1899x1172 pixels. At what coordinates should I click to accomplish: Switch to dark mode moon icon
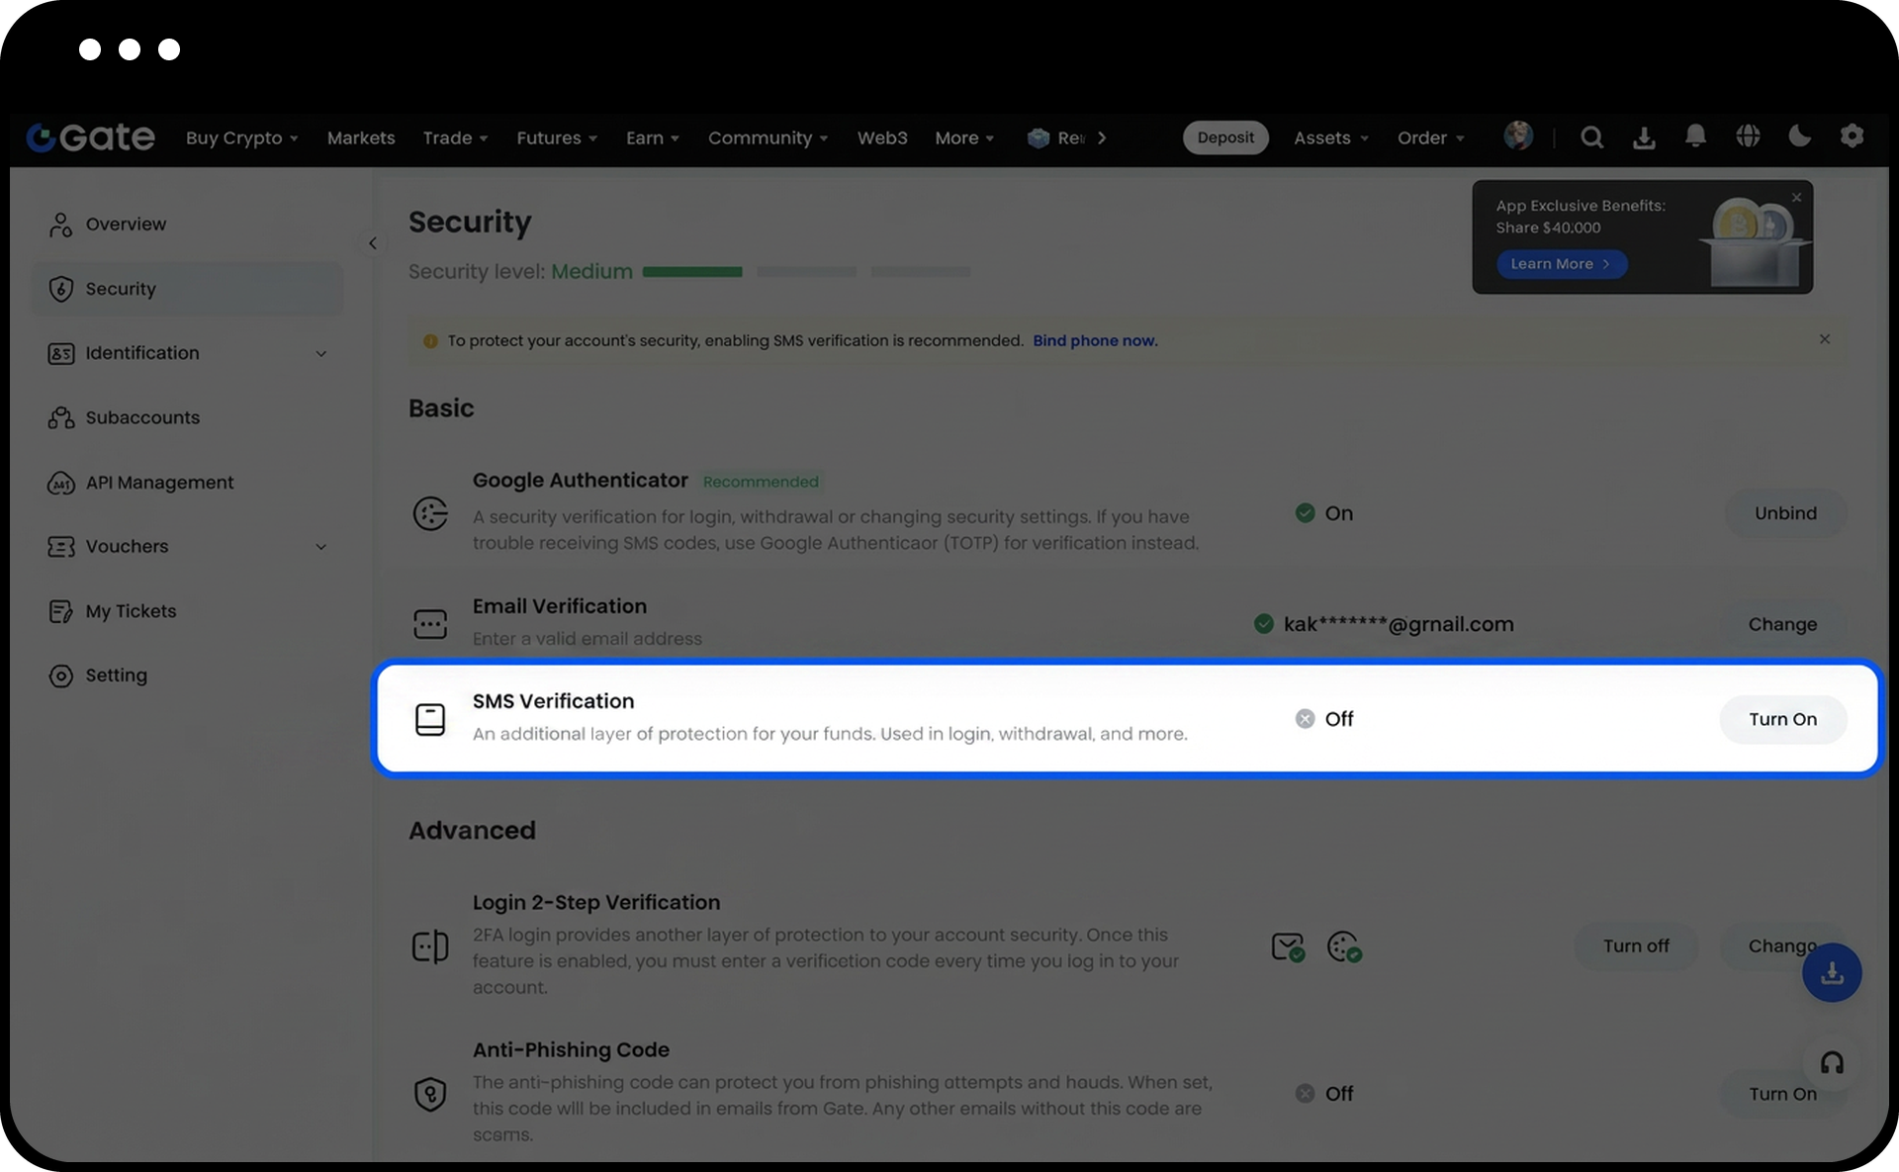1799,136
